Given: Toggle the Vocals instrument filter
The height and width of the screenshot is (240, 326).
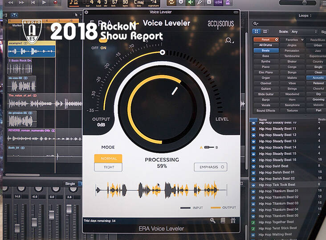Looking at the screenshot, I should click(266, 105).
